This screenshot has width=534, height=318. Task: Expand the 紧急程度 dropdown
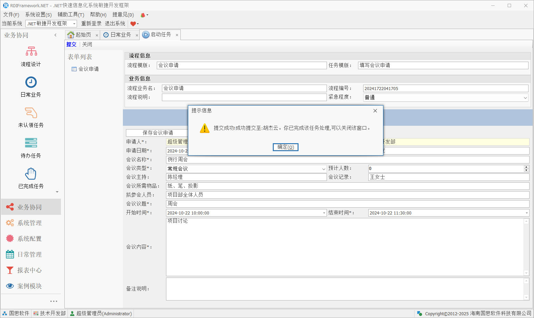tap(525, 98)
